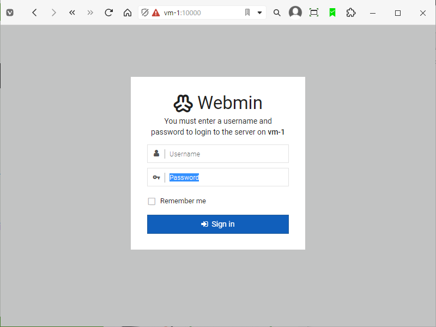Click the capture page icon
The image size is (436, 327).
[314, 13]
